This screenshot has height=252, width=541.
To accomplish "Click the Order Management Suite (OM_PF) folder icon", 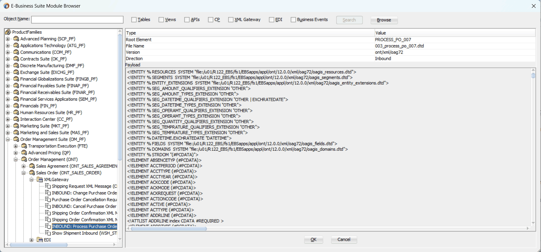I will (16, 139).
